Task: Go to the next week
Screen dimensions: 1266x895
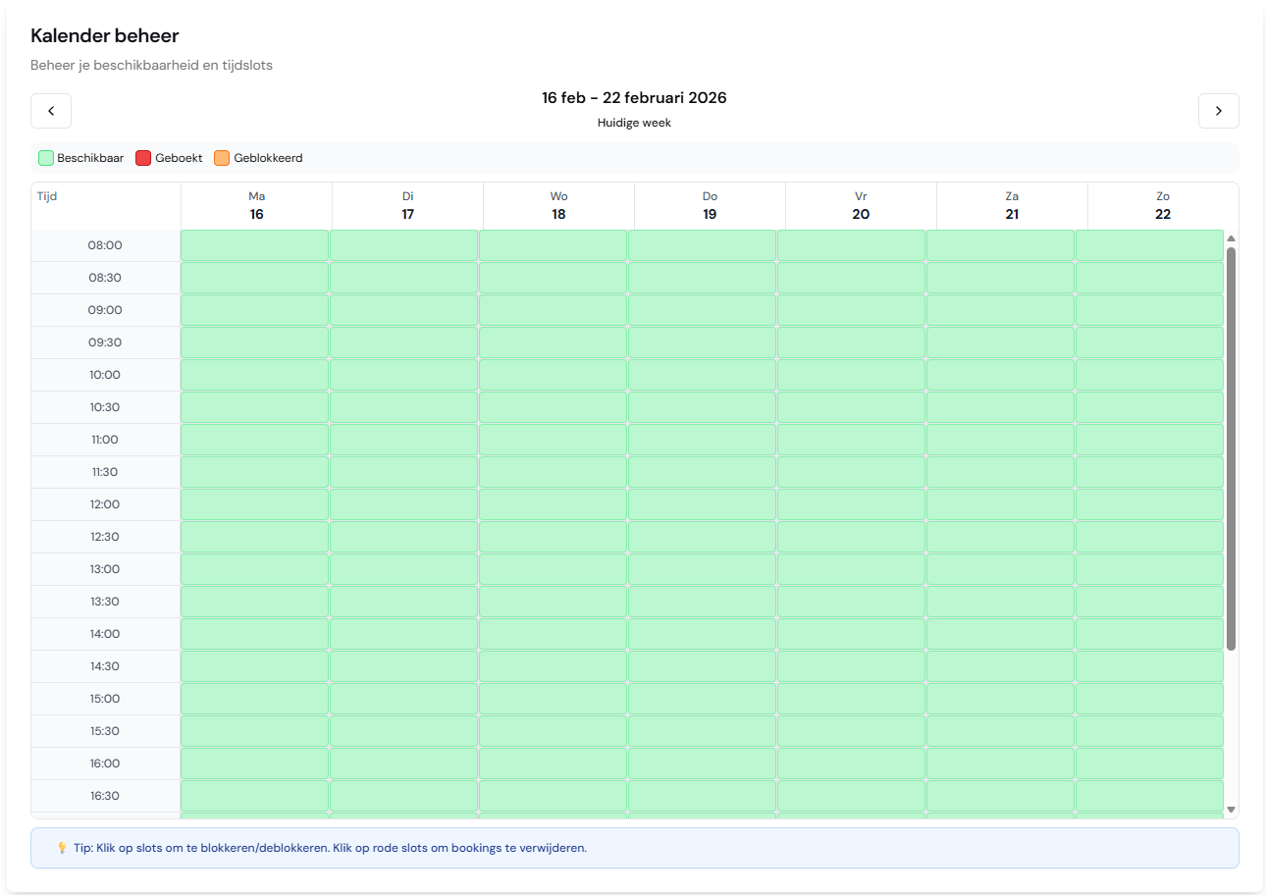Action: click(x=1218, y=111)
